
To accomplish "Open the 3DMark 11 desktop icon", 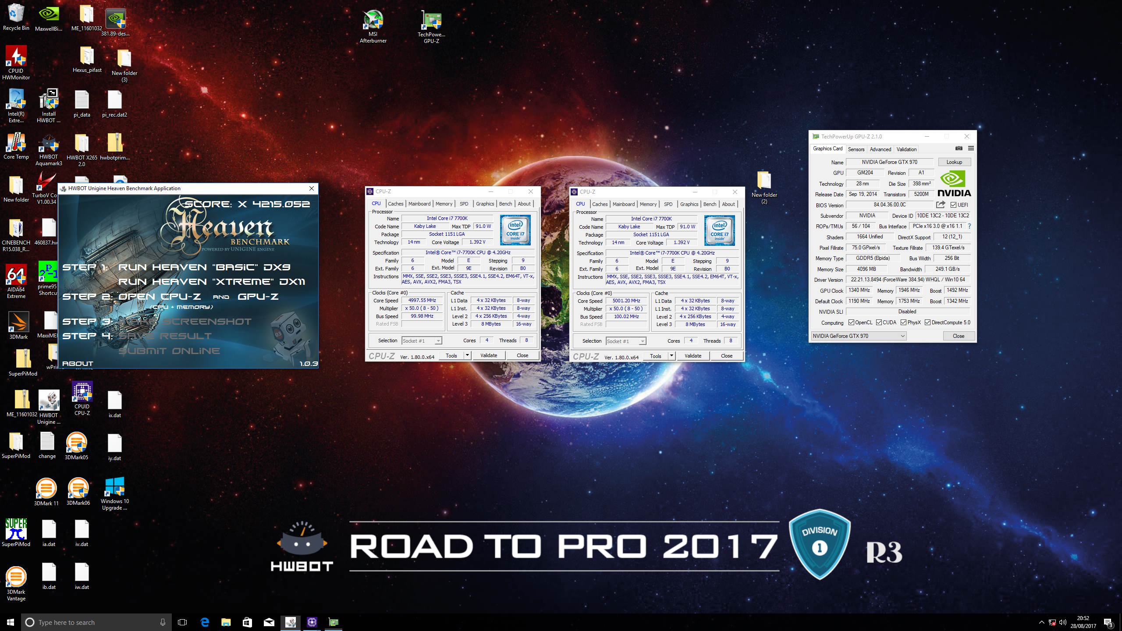I will pyautogui.click(x=46, y=492).
